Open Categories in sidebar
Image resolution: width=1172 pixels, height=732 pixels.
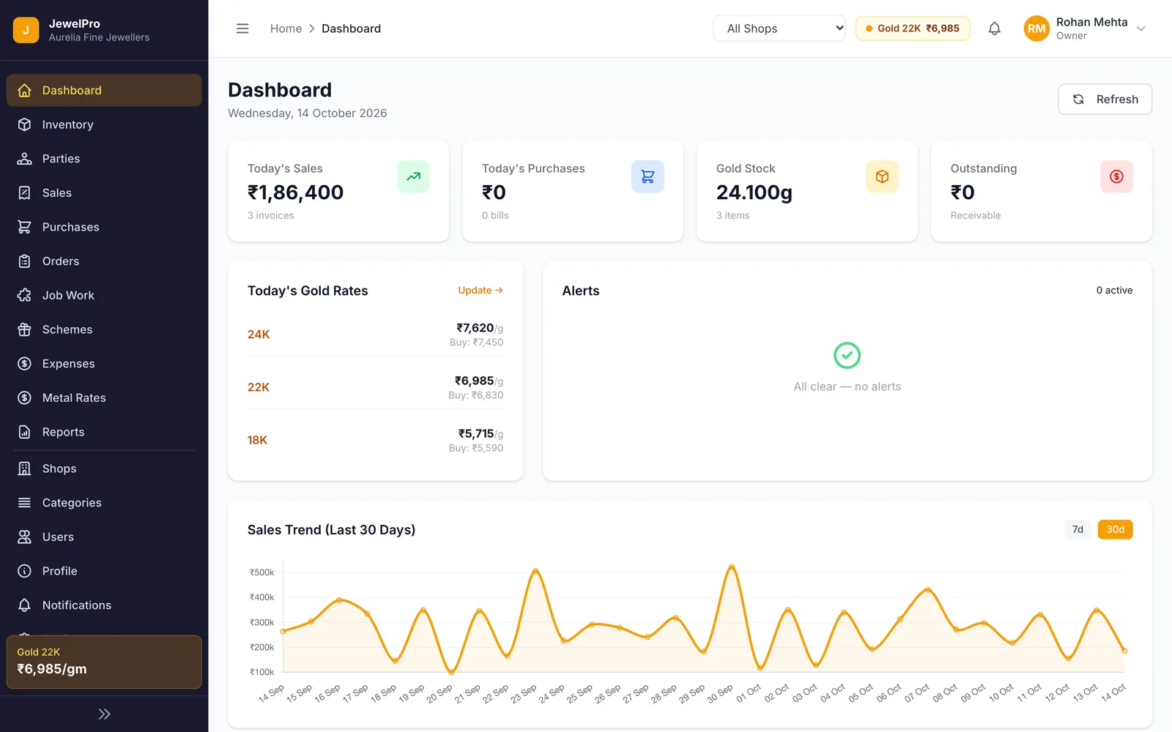point(104,503)
